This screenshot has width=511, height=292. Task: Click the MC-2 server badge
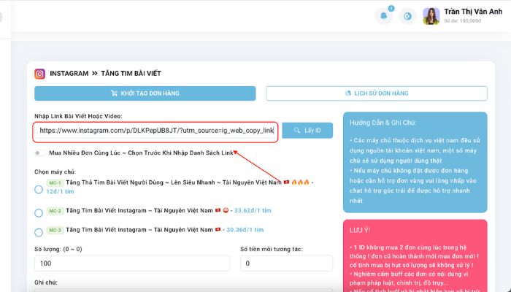tap(55, 211)
